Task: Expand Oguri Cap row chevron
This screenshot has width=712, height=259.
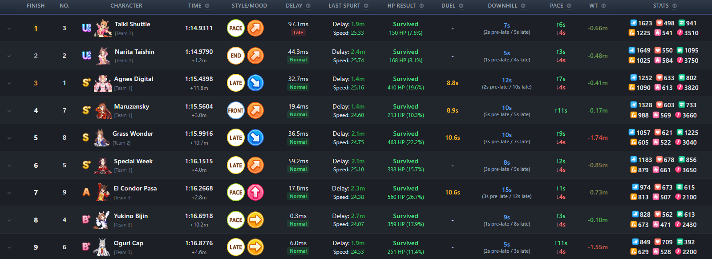Action: [9, 247]
